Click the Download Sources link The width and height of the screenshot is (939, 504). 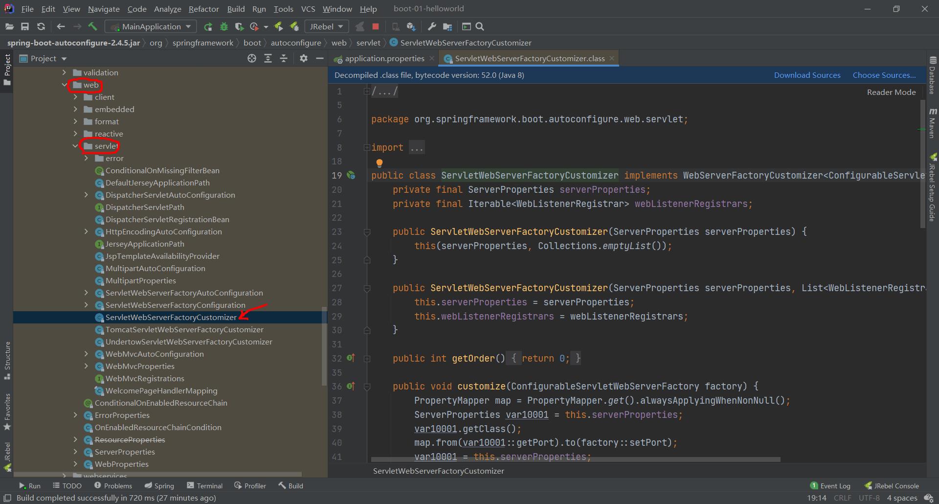[807, 75]
